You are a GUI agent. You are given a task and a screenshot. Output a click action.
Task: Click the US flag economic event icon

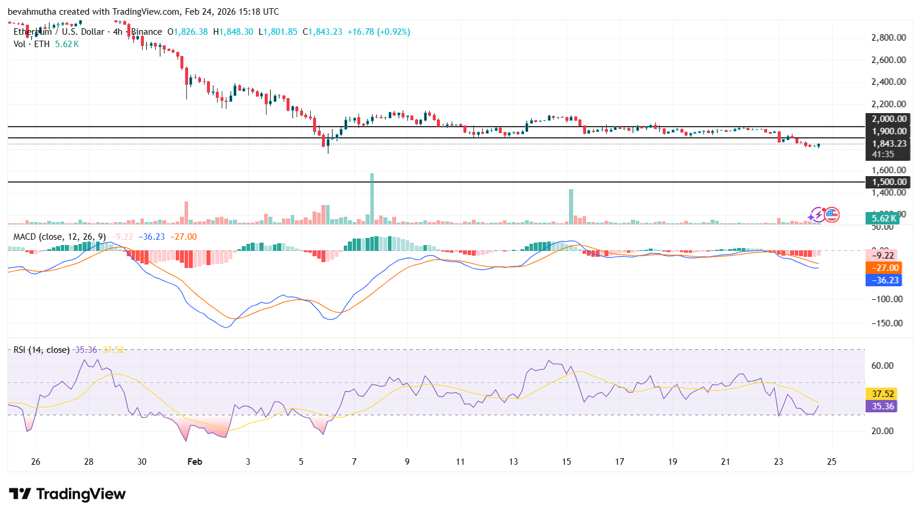831,214
